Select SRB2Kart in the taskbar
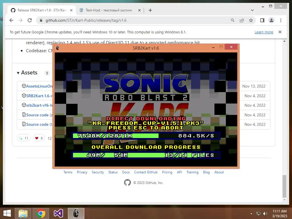This screenshot has height=219, width=292. (x=76, y=213)
